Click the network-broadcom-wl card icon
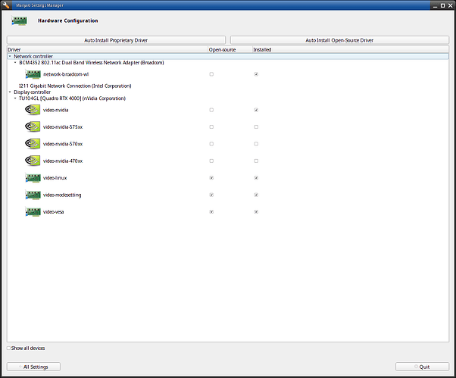 33,74
